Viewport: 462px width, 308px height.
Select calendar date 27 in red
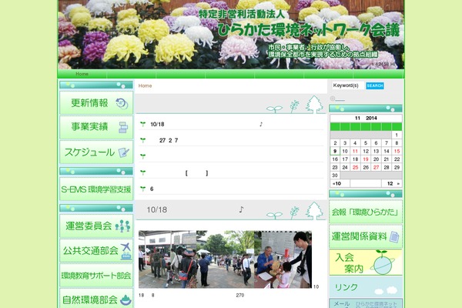pos(376,167)
